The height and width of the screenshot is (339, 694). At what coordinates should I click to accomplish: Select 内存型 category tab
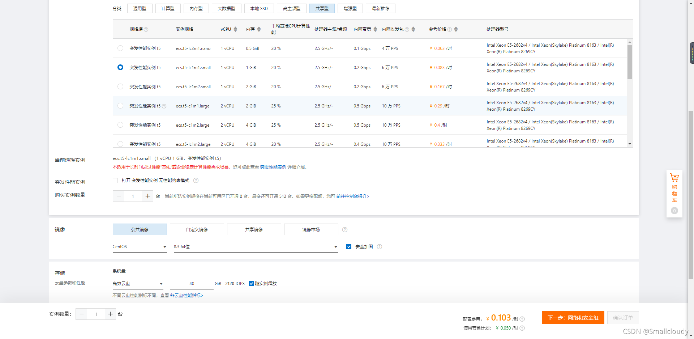(x=196, y=8)
